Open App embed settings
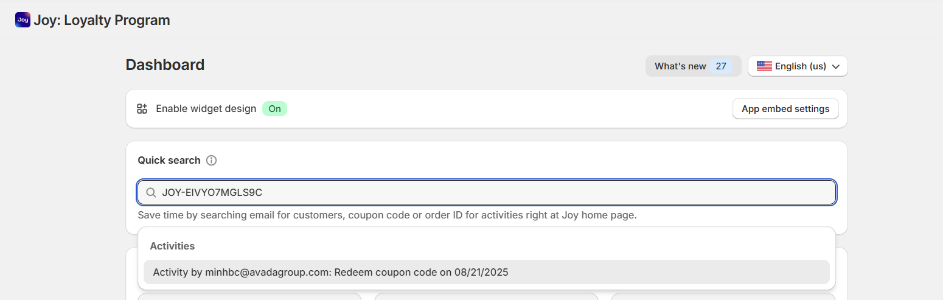 785,109
